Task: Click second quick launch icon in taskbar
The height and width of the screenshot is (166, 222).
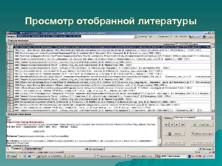Action: point(25,156)
